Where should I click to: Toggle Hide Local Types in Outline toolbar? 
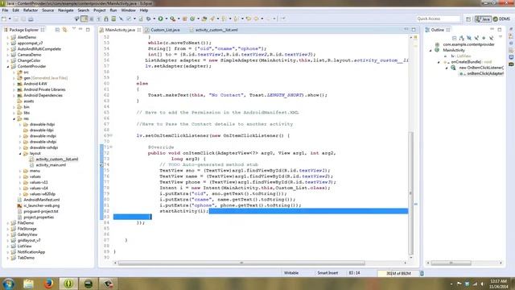tap(492, 38)
